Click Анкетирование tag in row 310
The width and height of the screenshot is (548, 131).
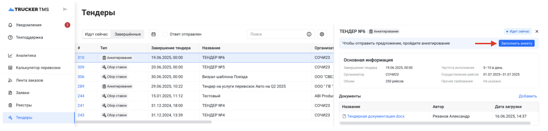click(117, 58)
